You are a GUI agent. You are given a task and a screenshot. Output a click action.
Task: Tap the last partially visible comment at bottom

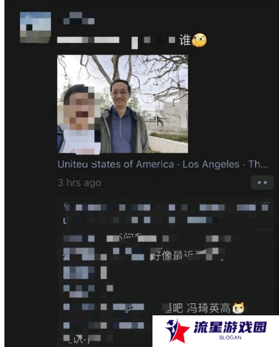[89, 339]
